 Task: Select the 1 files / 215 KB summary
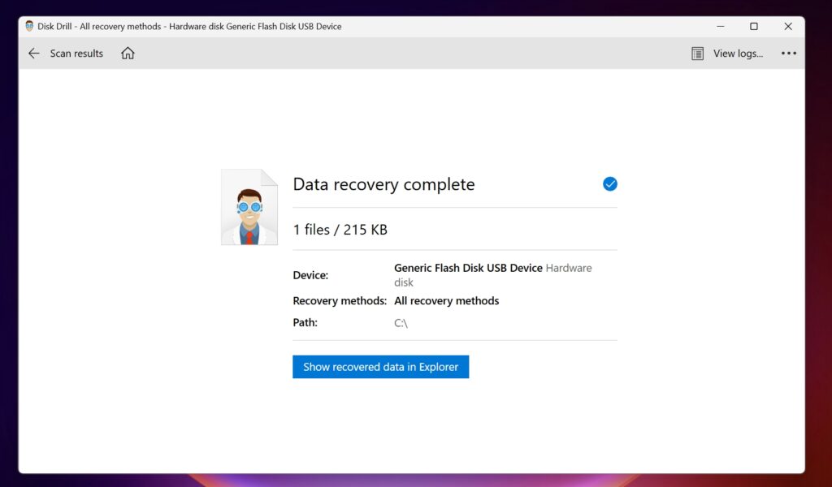[x=340, y=230]
